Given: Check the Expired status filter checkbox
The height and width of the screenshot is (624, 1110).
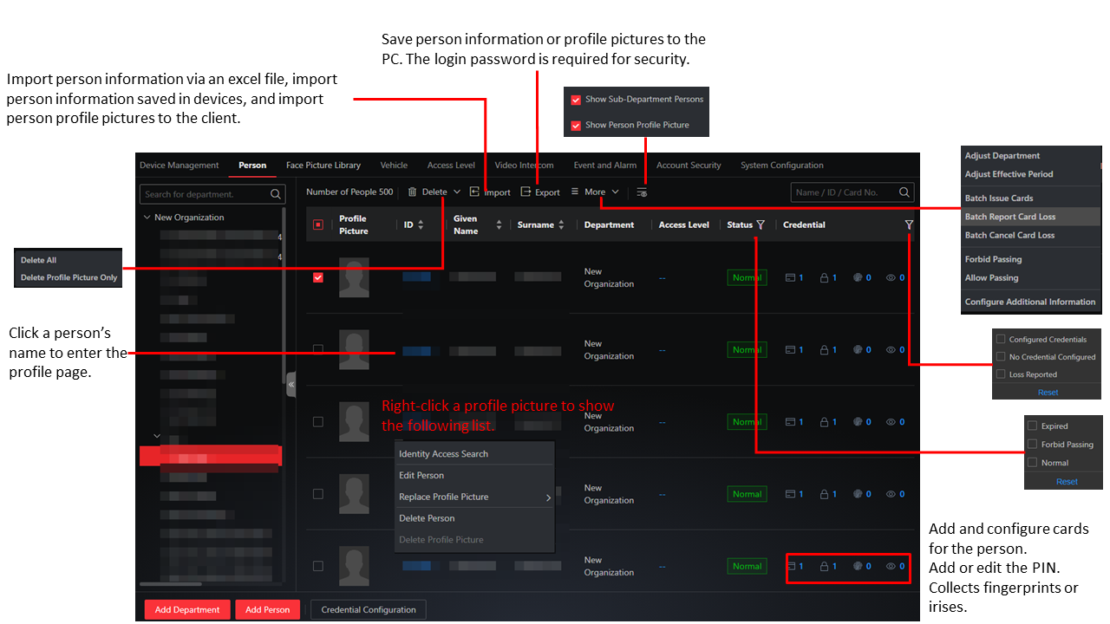Looking at the screenshot, I should (1032, 426).
